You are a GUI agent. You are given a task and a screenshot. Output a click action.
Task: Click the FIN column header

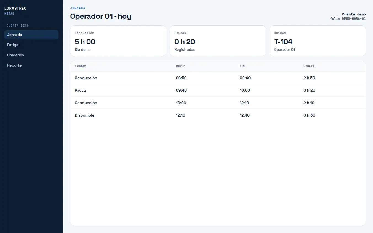point(242,67)
